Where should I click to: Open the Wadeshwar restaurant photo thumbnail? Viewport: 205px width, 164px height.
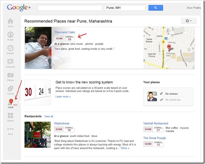(38, 135)
